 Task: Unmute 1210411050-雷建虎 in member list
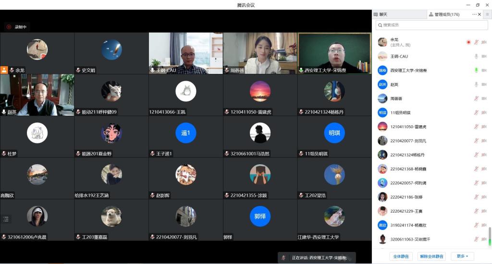point(476,127)
